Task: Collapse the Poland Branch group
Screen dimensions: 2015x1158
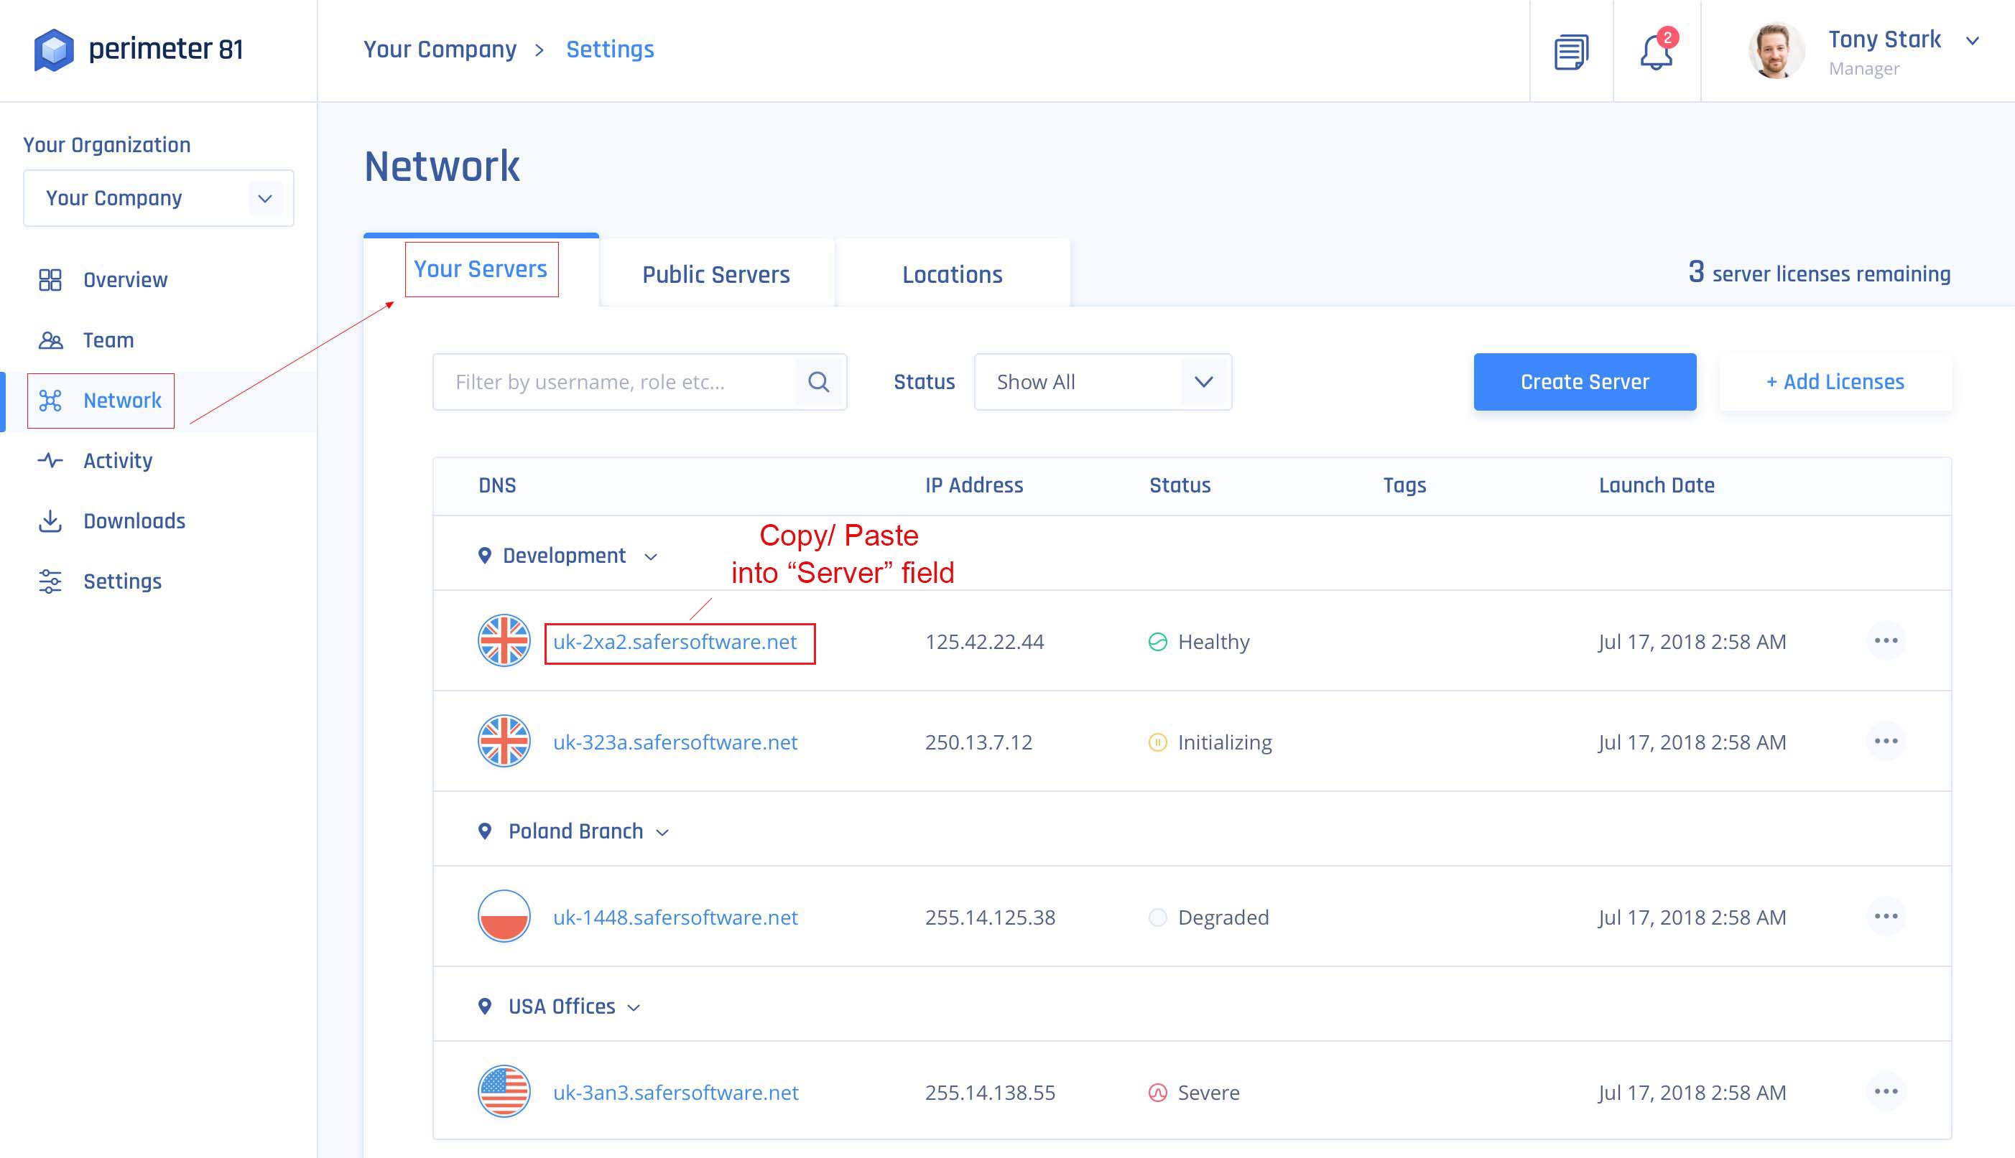Action: [x=662, y=833]
